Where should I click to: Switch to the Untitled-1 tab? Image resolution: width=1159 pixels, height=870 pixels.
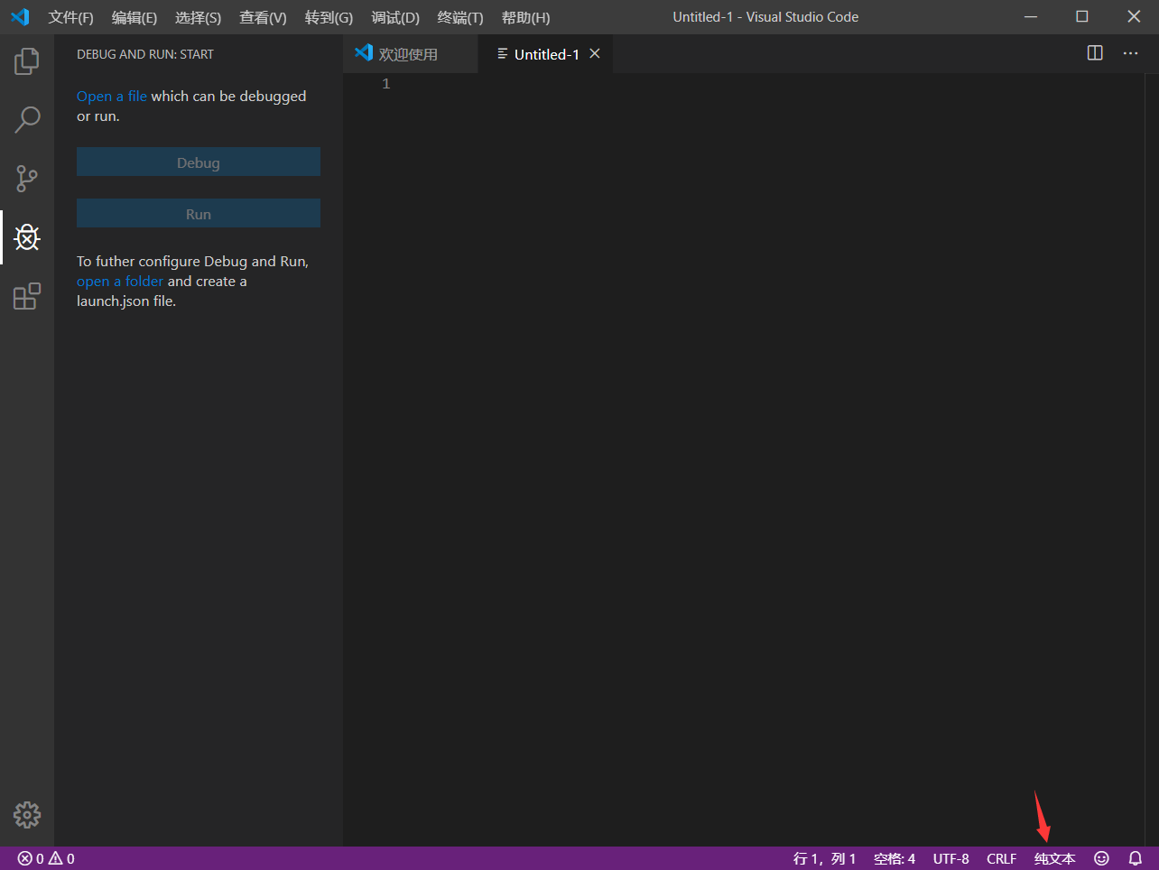pos(545,54)
